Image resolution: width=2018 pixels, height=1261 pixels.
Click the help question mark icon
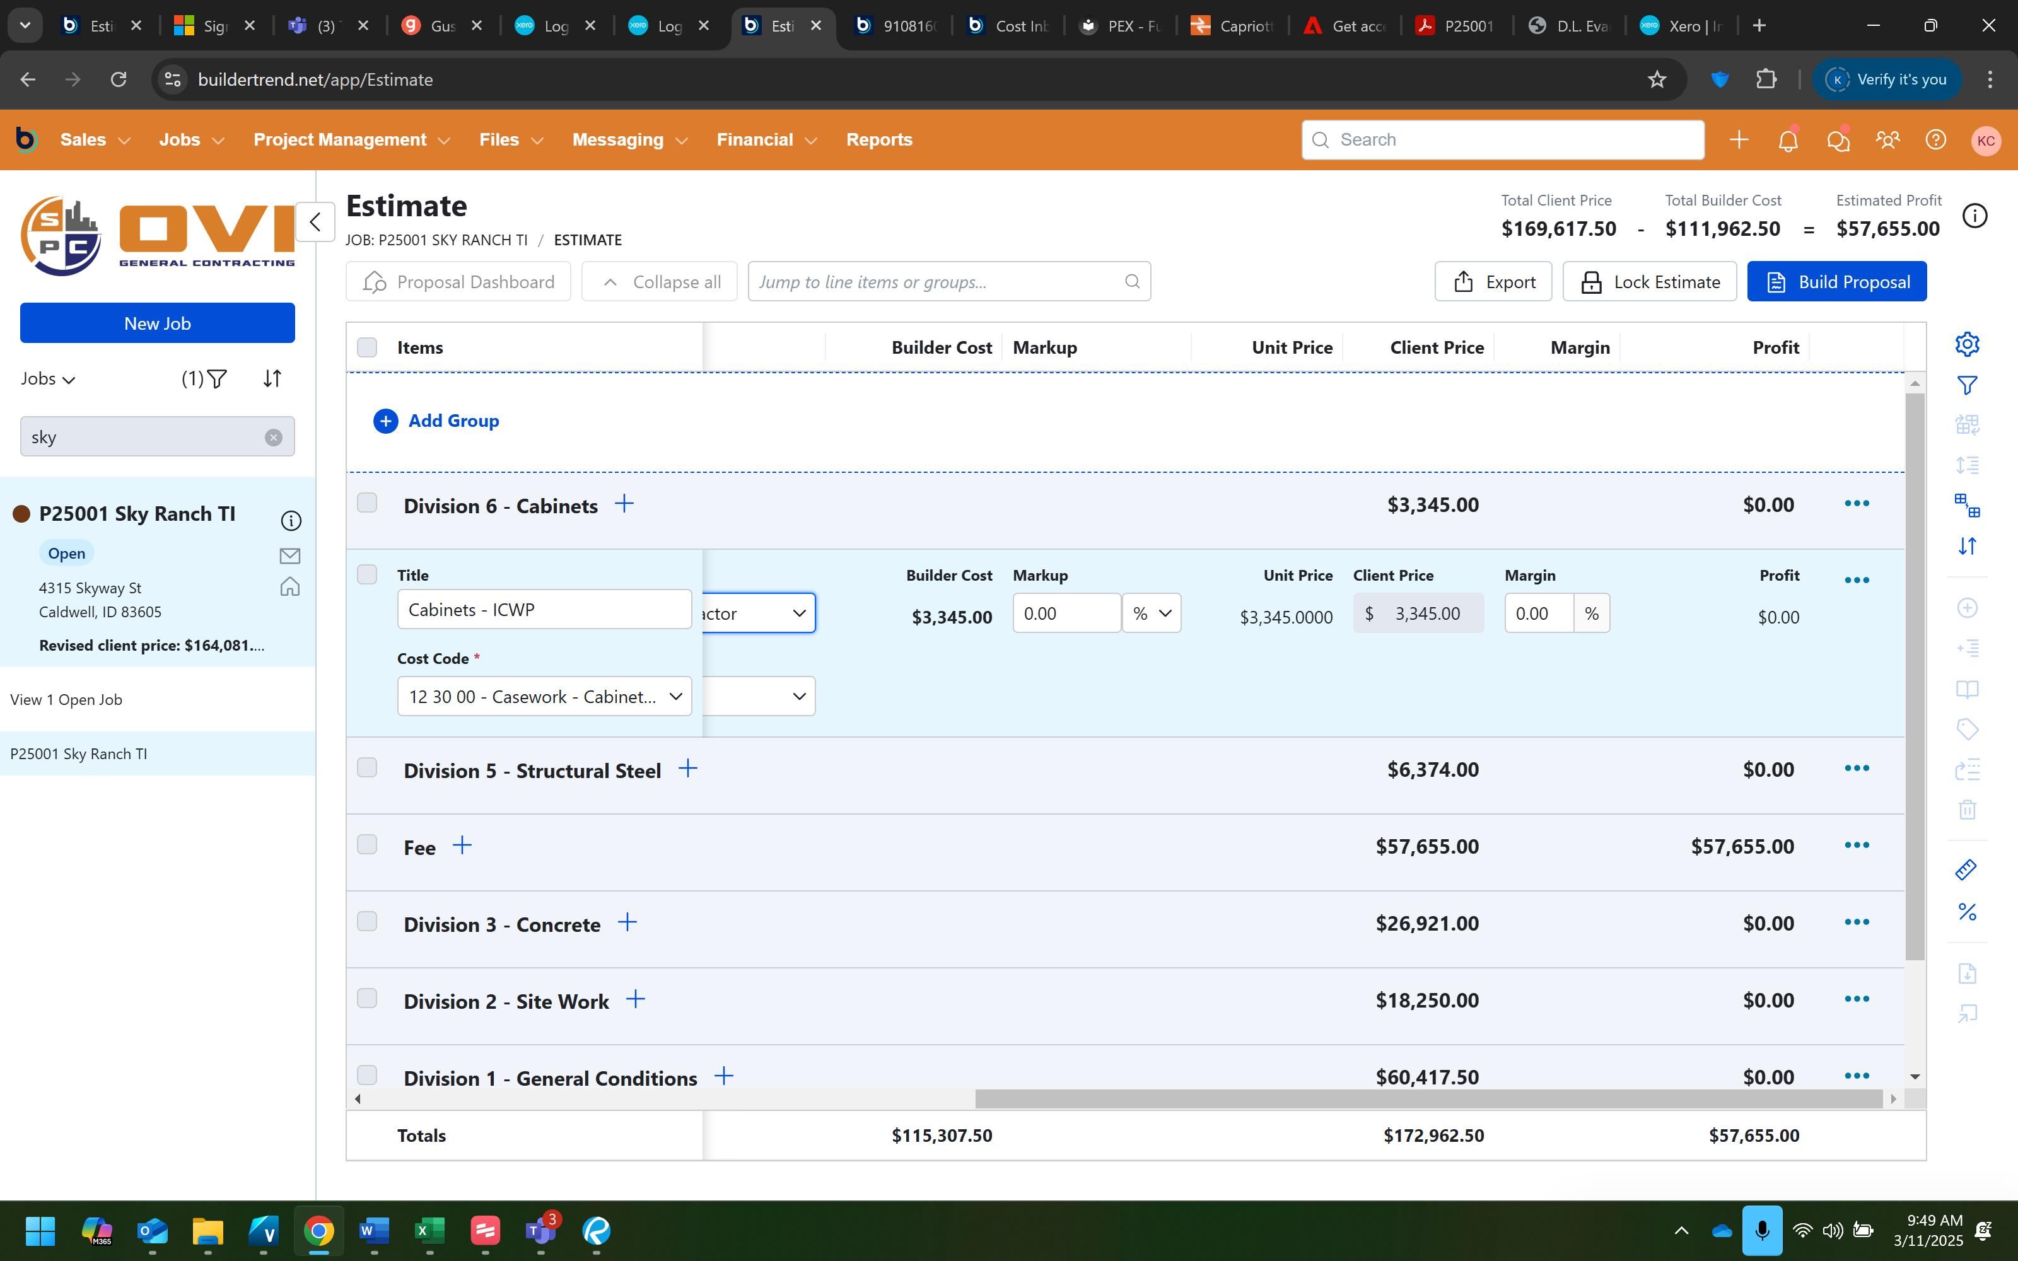pos(1935,140)
